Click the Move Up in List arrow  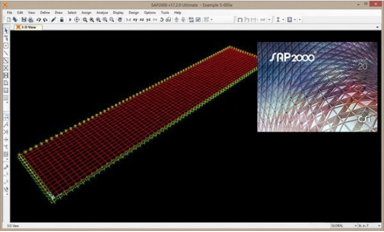coord(177,20)
